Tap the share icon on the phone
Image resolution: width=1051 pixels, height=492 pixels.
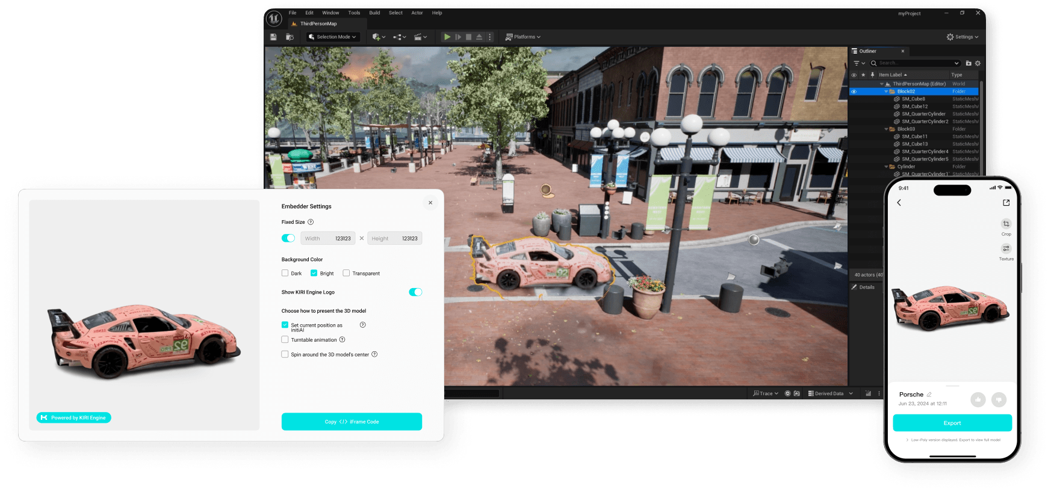pos(1006,203)
